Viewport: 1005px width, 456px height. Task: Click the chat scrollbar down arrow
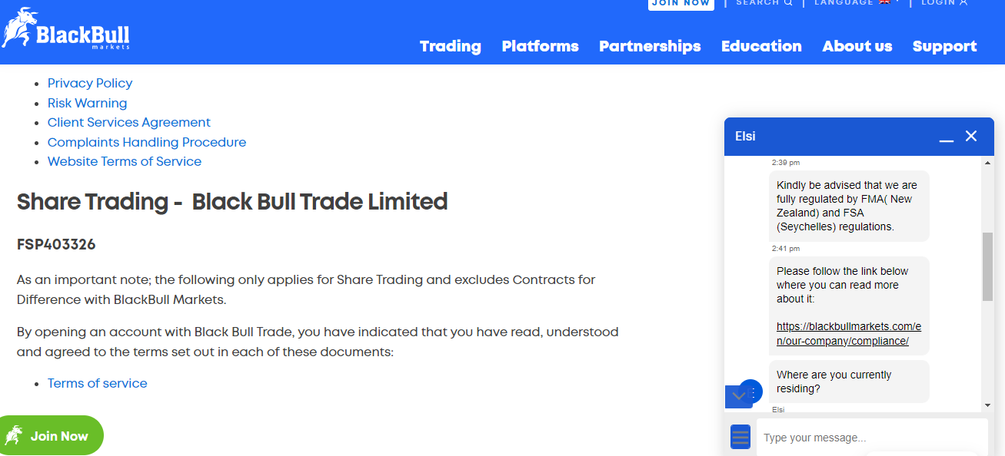click(x=988, y=405)
